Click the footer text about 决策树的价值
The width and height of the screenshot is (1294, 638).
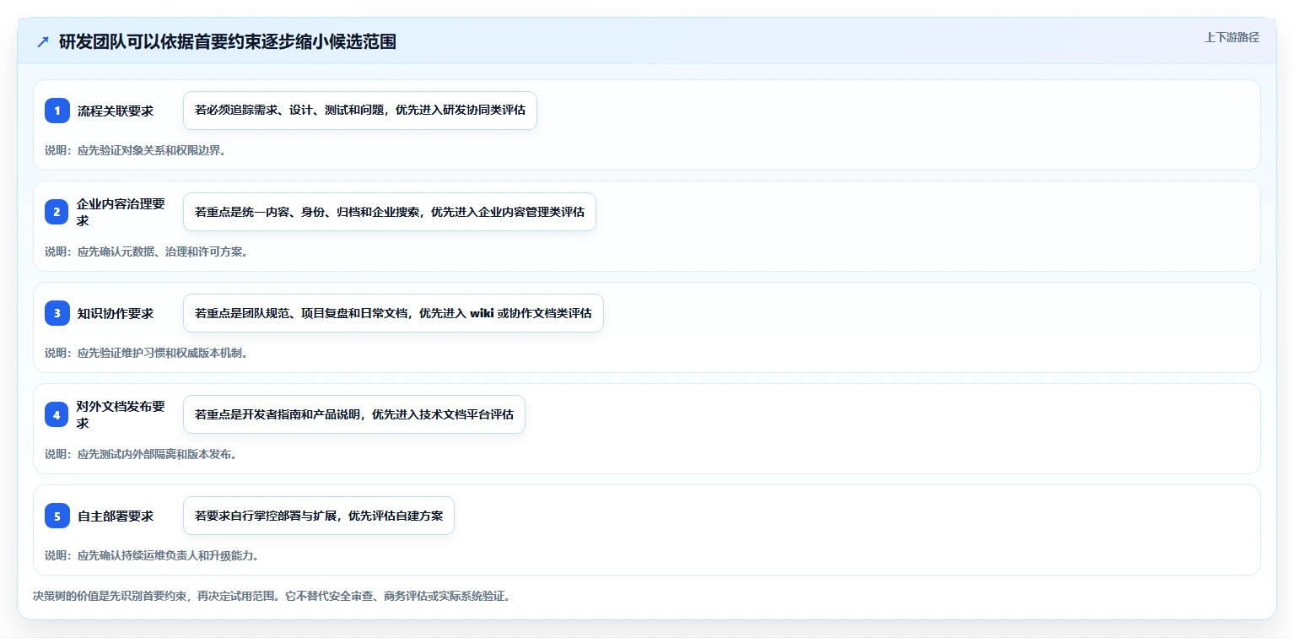pyautogui.click(x=272, y=596)
